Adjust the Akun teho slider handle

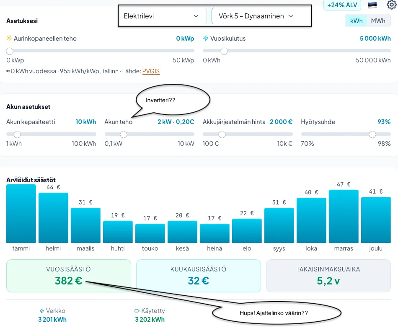124,134
